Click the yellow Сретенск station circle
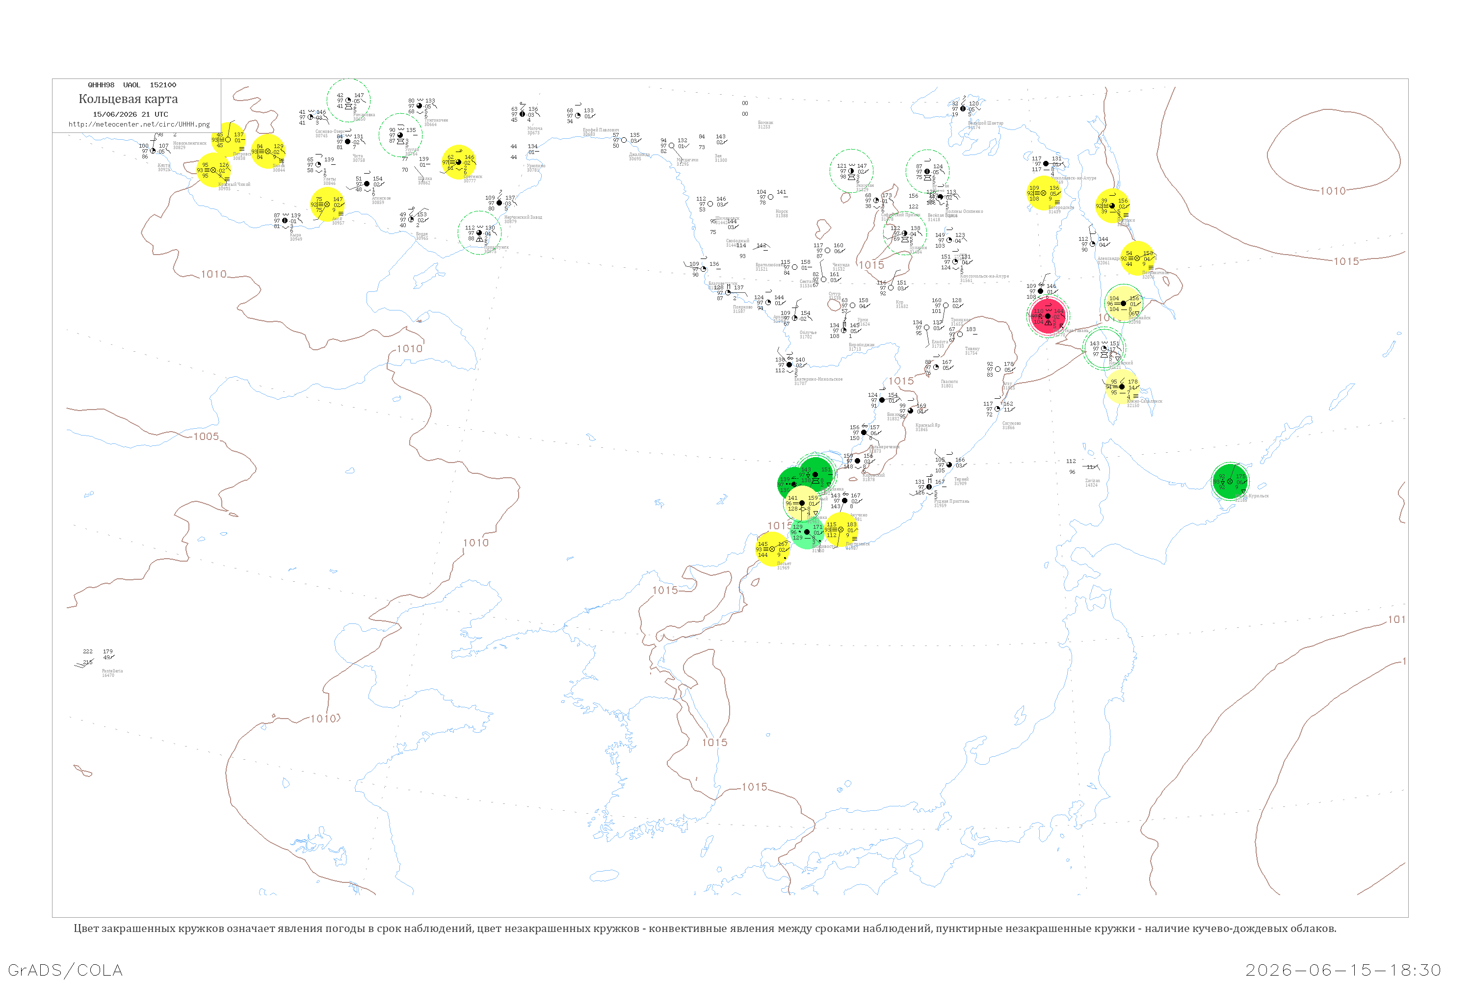This screenshot has width=1472, height=981. point(459,162)
